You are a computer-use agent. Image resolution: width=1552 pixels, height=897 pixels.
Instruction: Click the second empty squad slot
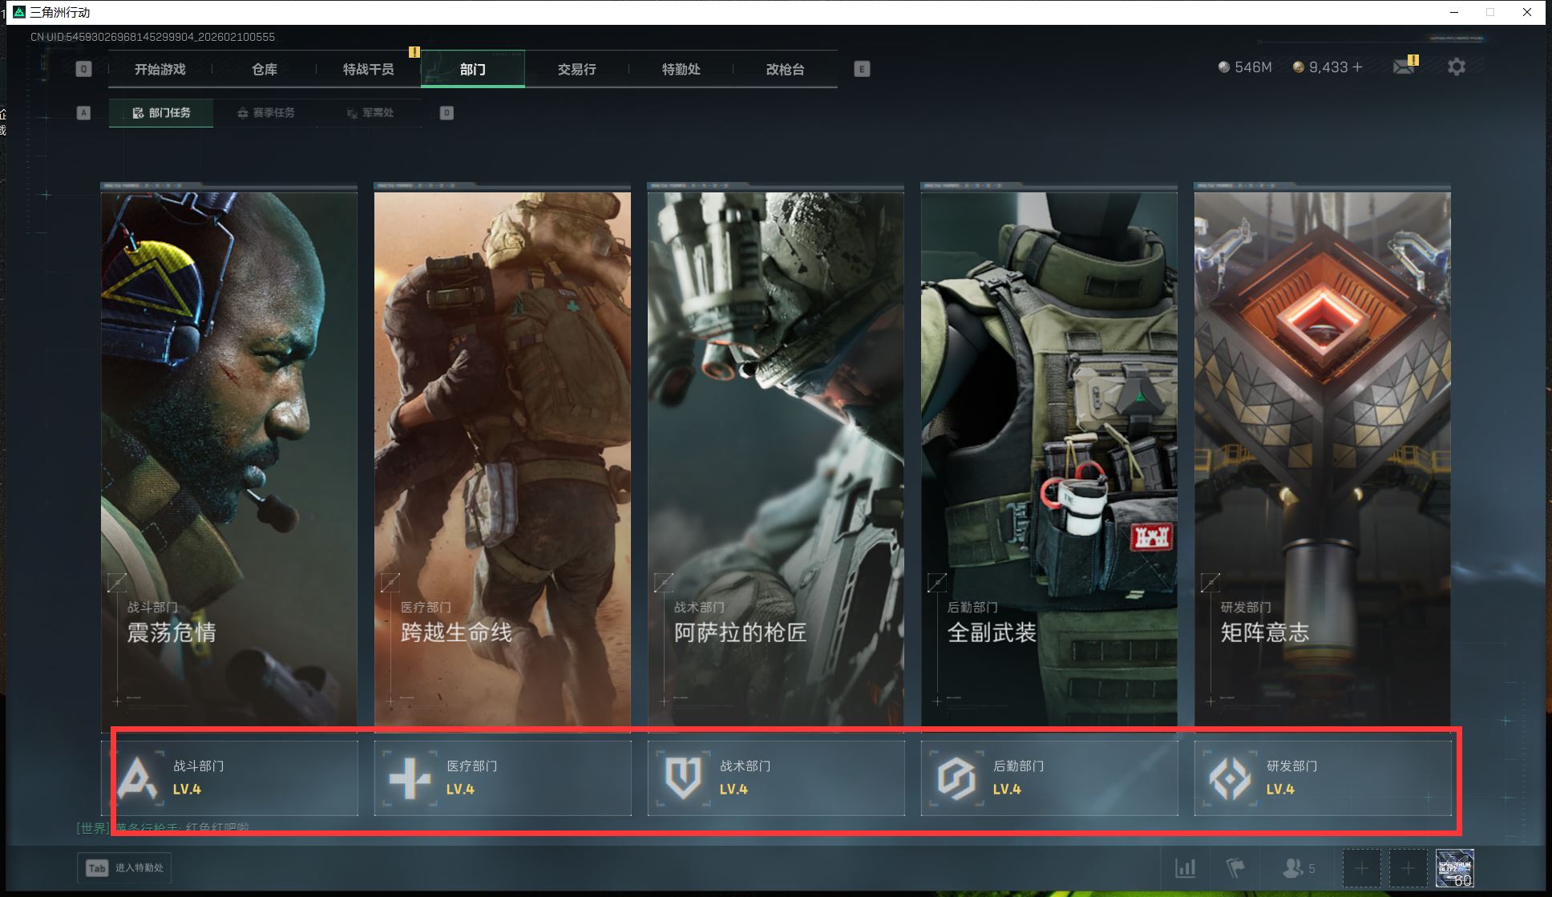1408,868
